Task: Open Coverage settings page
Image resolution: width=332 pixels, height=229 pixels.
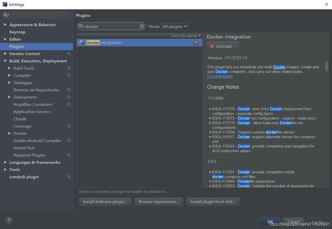Action: coord(23,126)
